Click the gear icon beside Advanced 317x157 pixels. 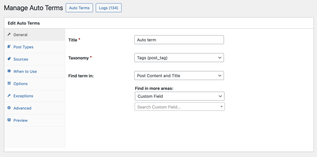[x=9, y=108]
